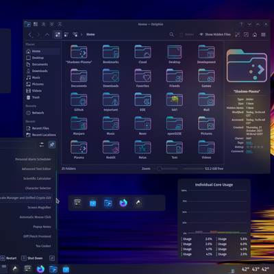The image size is (274, 274).
Task: Click "122.2 GiB free" in status bar
Action: [214, 169]
